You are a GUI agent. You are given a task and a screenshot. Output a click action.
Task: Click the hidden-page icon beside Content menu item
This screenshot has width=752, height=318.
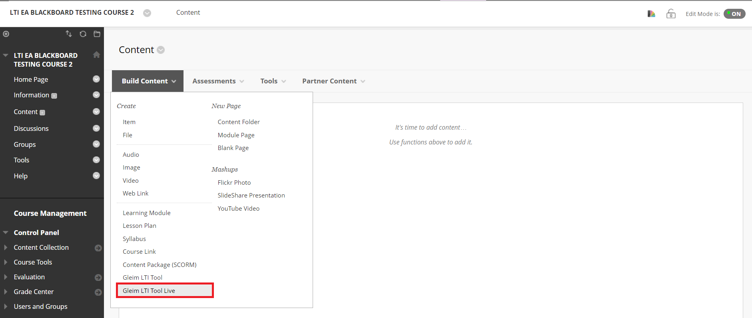42,113
